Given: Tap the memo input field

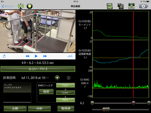Looking at the screenshot, I should click(x=17, y=93).
